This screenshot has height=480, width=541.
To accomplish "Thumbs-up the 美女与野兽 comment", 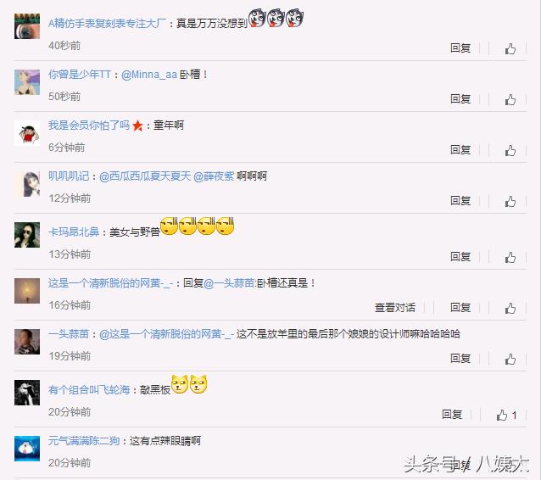I will tap(510, 257).
